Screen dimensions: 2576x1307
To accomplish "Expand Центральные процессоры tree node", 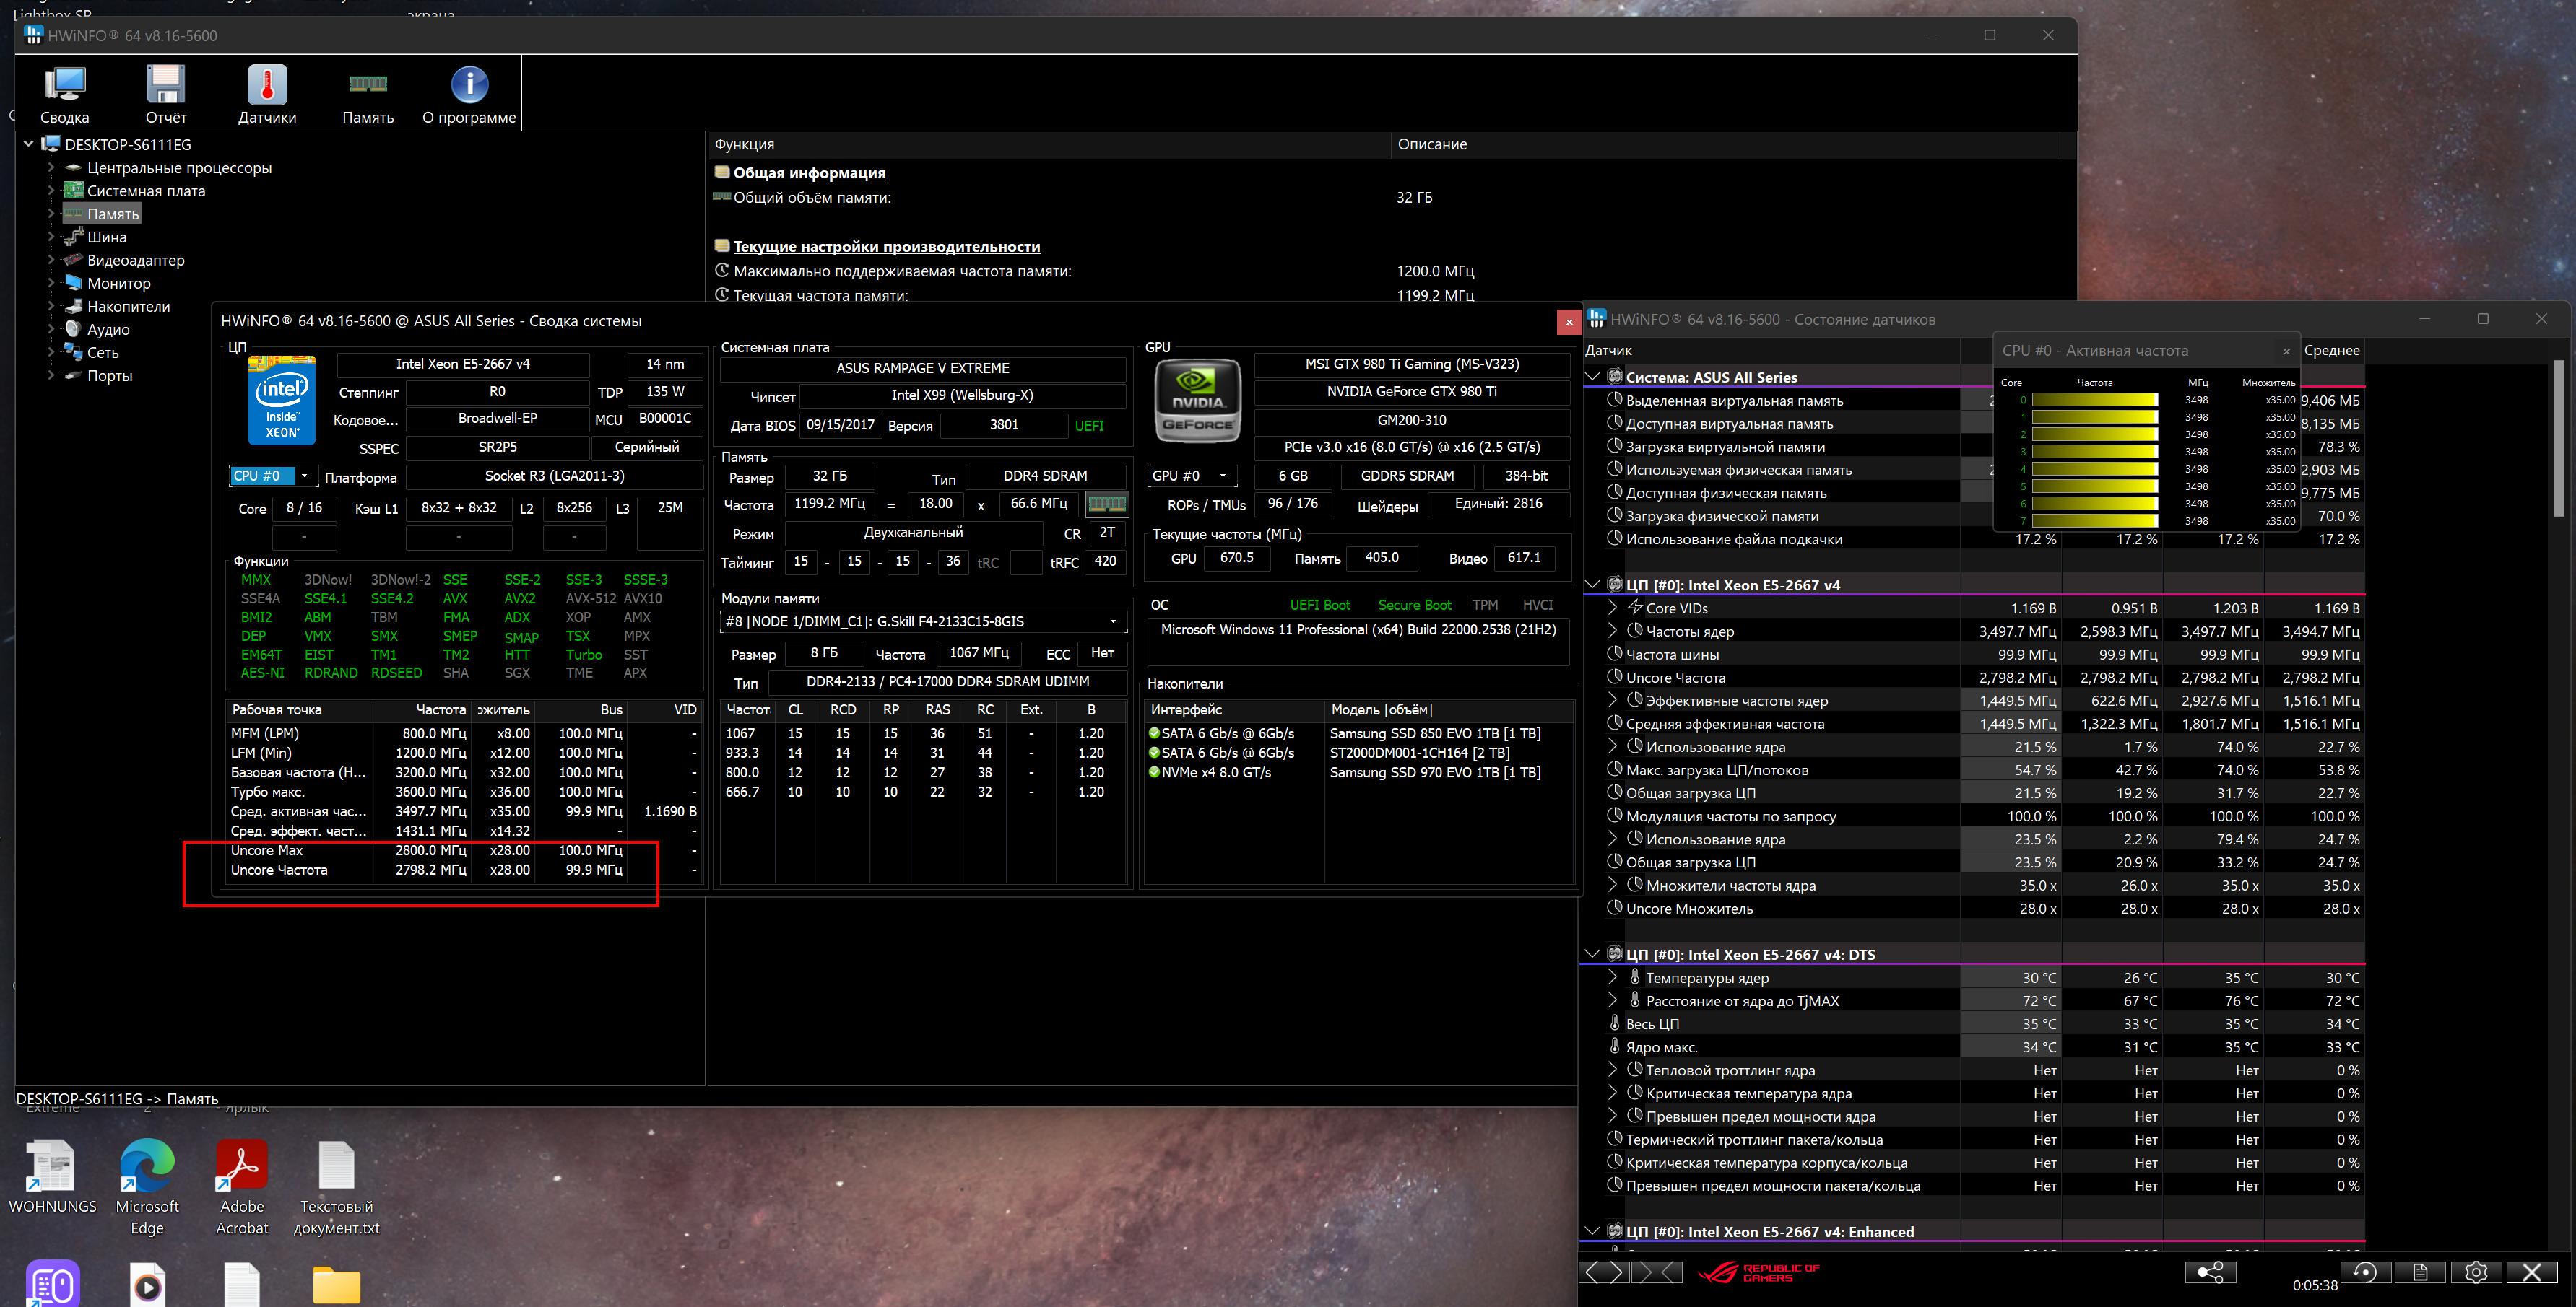I will (51, 168).
